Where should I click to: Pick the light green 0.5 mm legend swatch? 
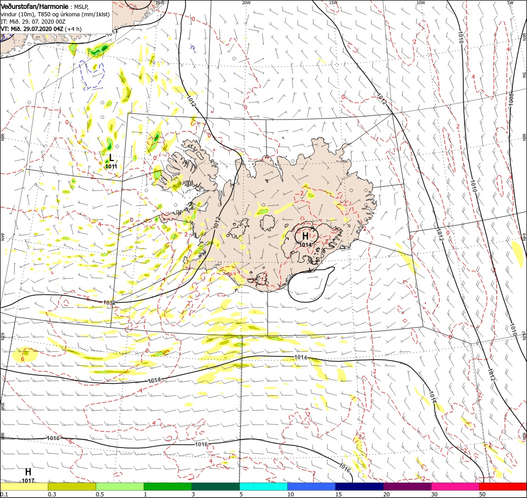(x=120, y=486)
